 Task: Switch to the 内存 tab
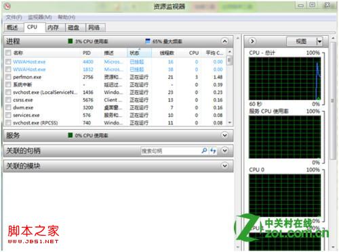(x=55, y=28)
